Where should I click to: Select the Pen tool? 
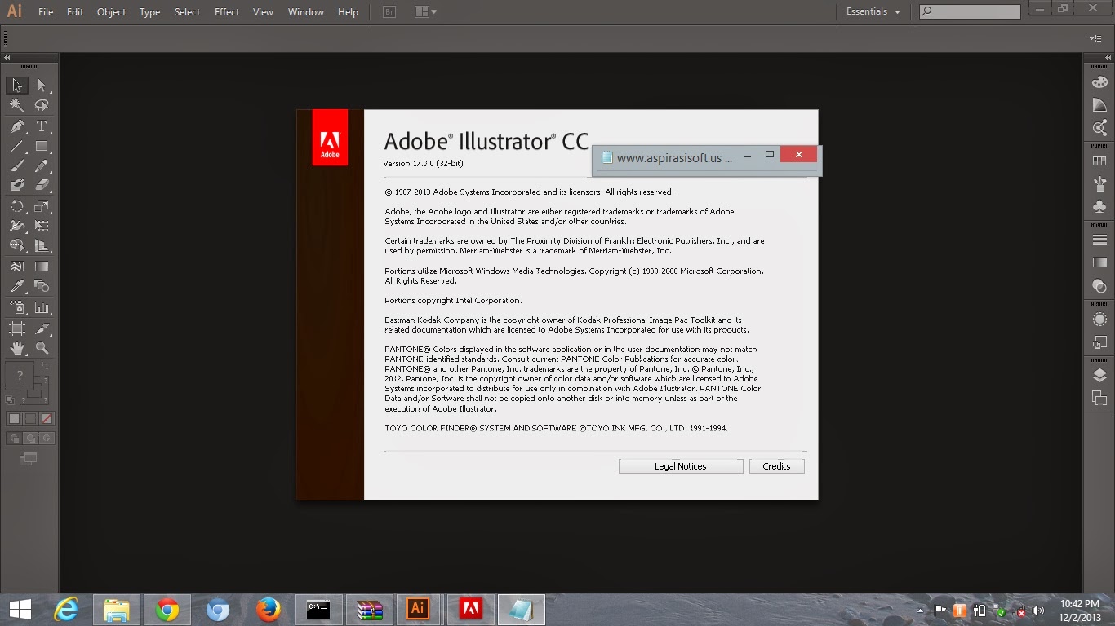coord(17,126)
